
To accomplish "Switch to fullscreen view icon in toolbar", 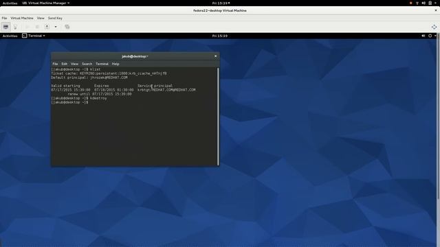I will [x=434, y=27].
